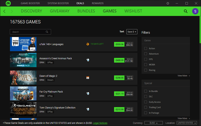201x126 pixels.
Task: Open the Save $ sort dropdown
Action: pos(132,32)
